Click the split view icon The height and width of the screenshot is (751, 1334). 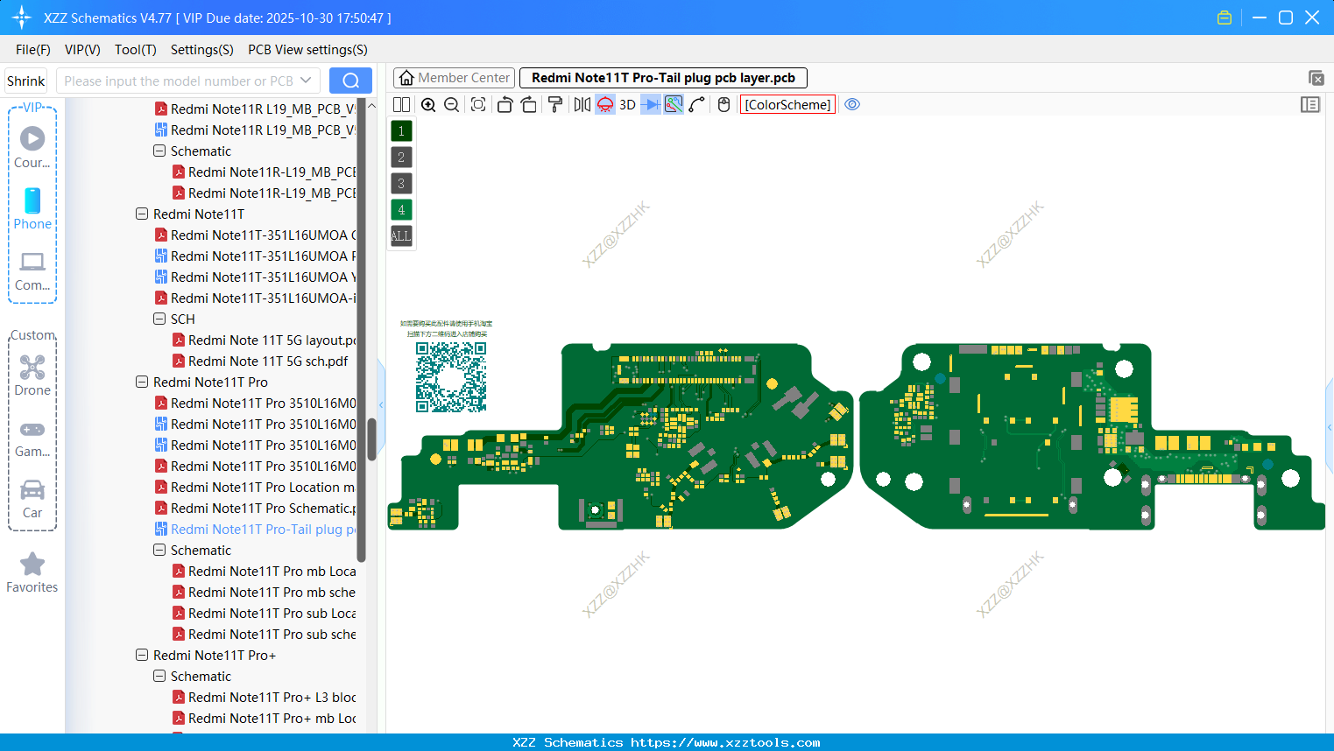pos(400,104)
